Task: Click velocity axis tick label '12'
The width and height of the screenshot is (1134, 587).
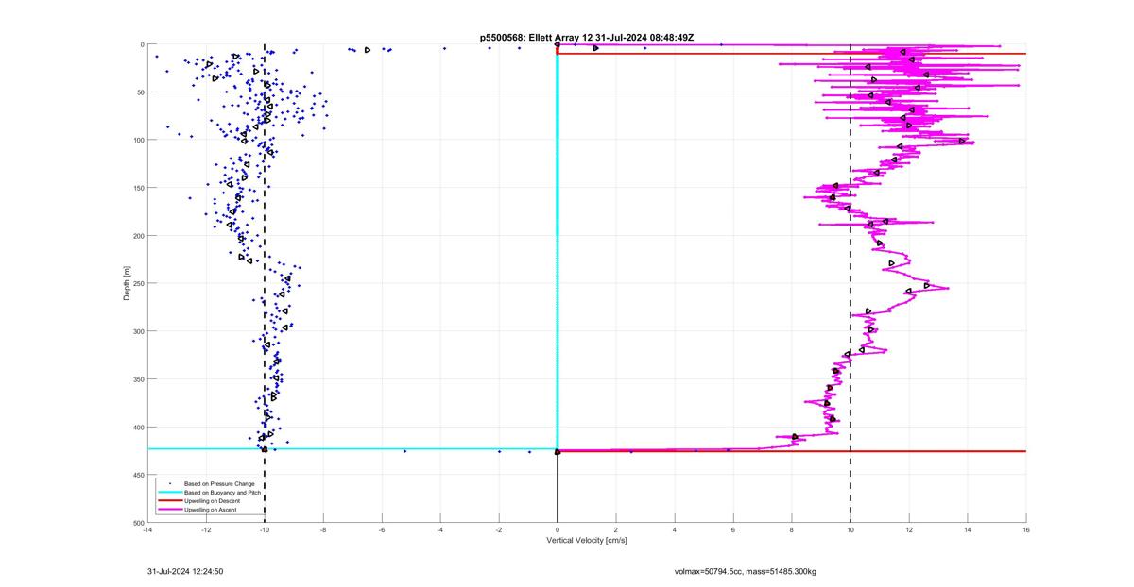Action: tap(909, 530)
